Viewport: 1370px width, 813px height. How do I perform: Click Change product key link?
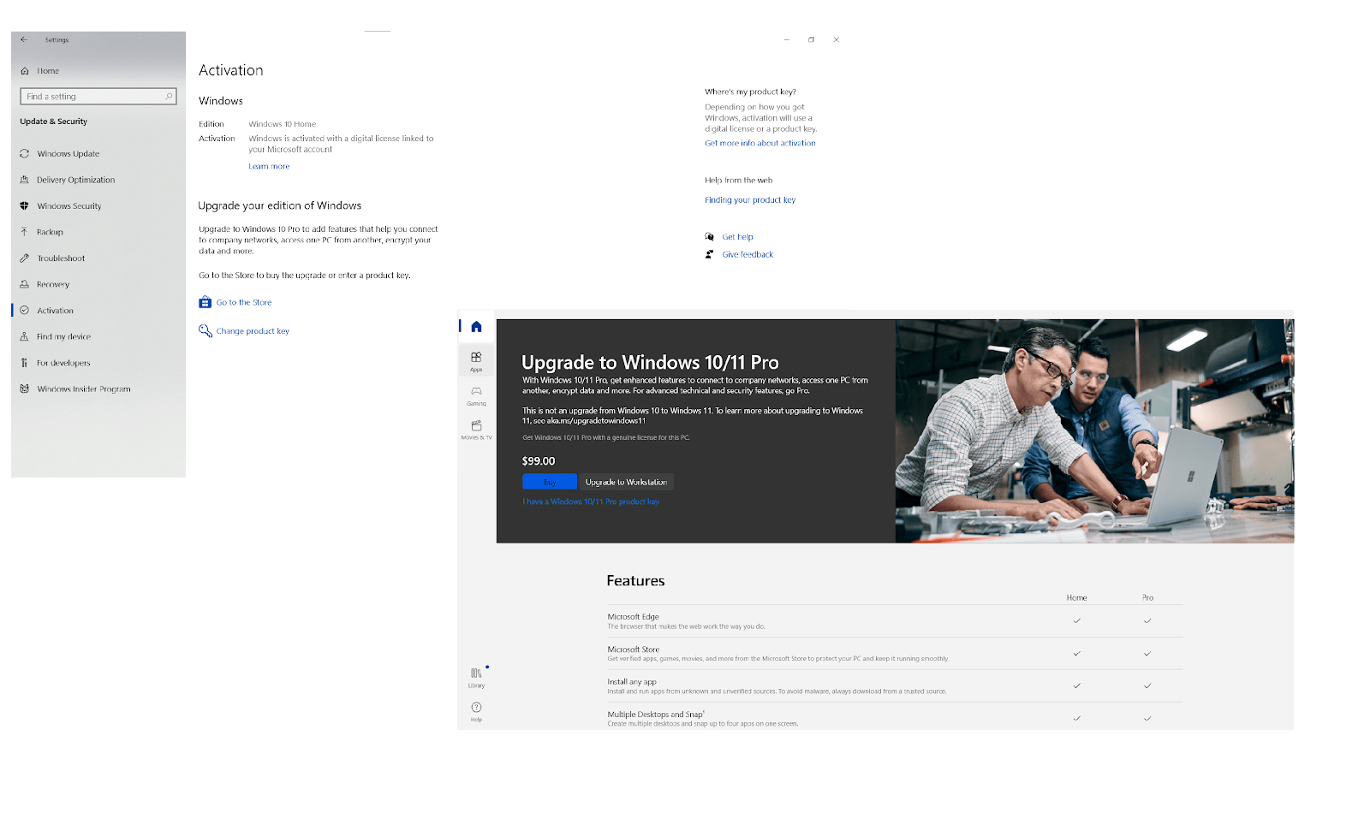253,331
